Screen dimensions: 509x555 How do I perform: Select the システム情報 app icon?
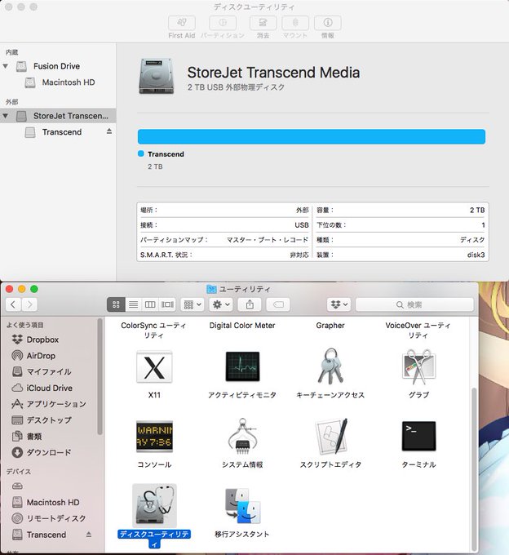click(242, 437)
